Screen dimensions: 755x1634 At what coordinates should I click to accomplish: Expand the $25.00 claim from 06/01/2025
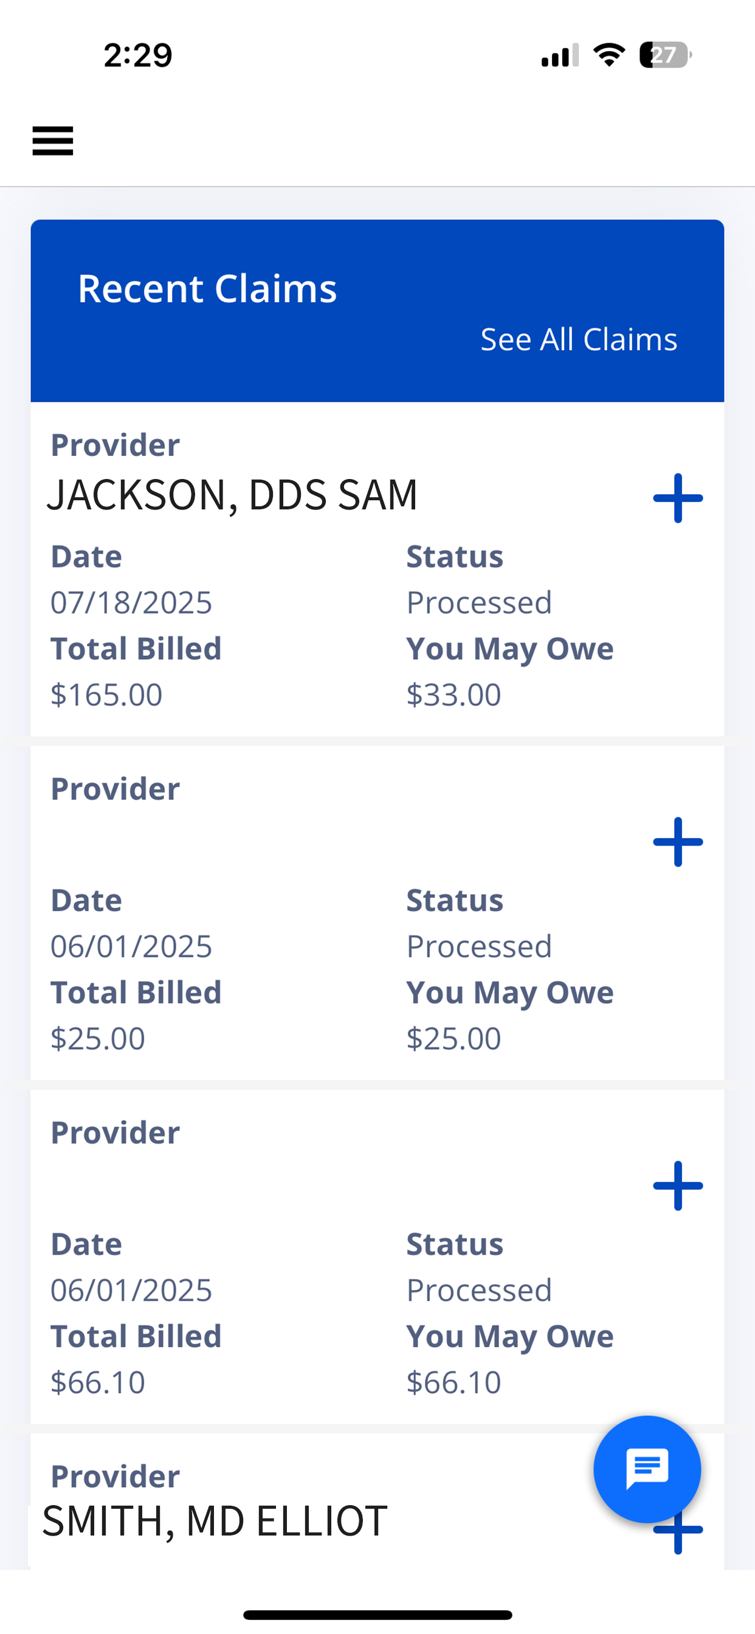(x=678, y=842)
